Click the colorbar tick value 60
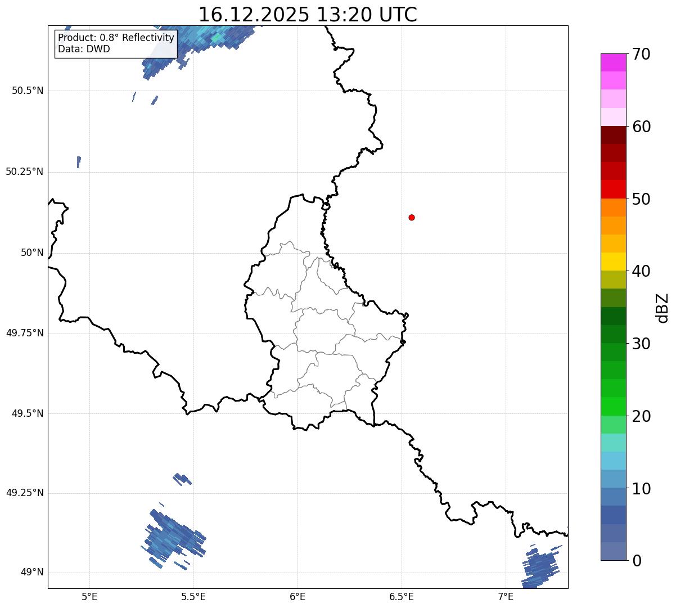This screenshot has height=608, width=676. (641, 127)
